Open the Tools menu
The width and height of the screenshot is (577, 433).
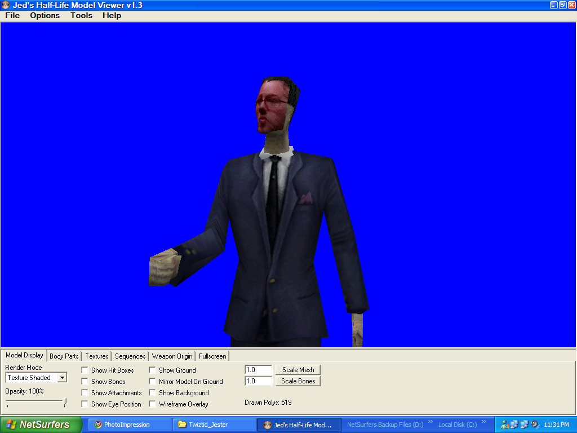[x=81, y=15]
